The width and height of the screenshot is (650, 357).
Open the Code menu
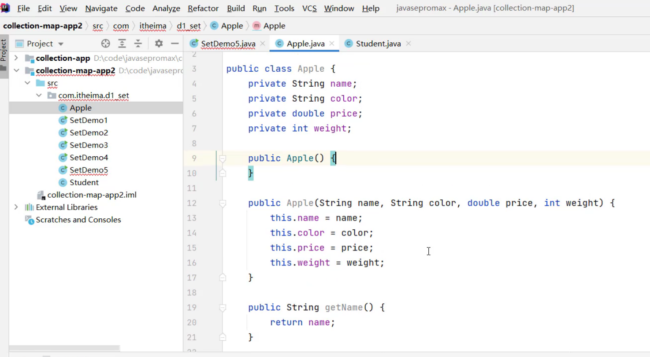pyautogui.click(x=135, y=8)
